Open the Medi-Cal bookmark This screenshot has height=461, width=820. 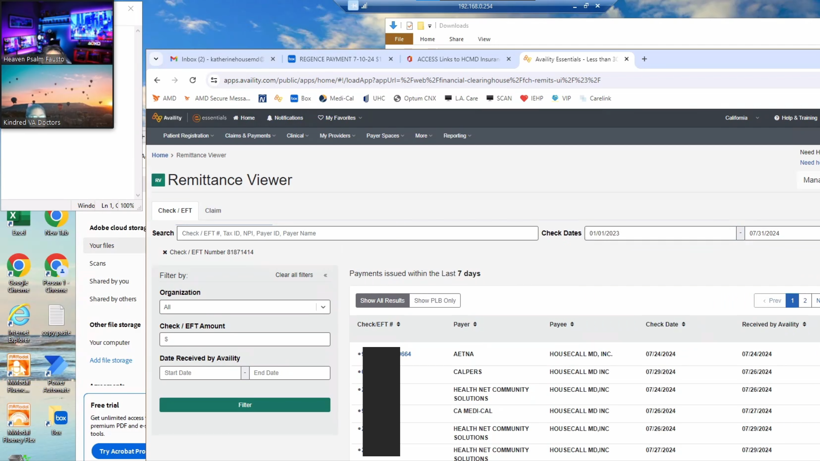tap(337, 98)
